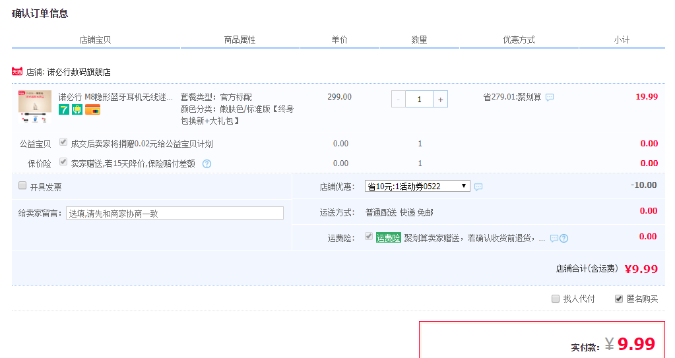Screen dimensions: 675x358
Task: Open the info bubble next to 店铺优惠 dropdown
Action: pos(478,187)
